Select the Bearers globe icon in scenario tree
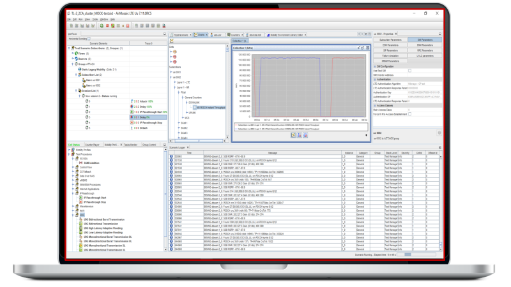 point(76,59)
